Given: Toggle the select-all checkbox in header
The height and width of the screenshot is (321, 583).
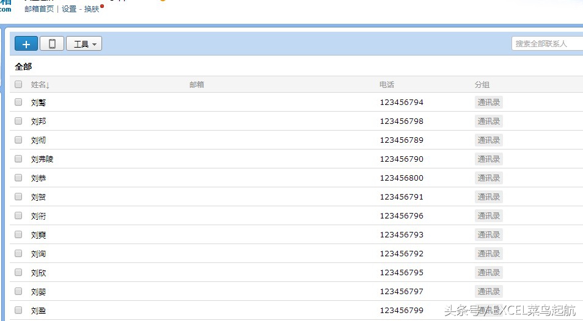Looking at the screenshot, I should coord(18,84).
